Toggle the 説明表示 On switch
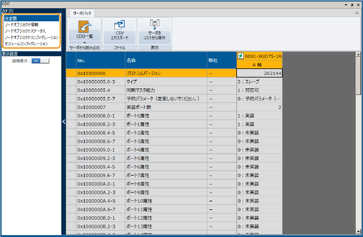 (x=40, y=61)
